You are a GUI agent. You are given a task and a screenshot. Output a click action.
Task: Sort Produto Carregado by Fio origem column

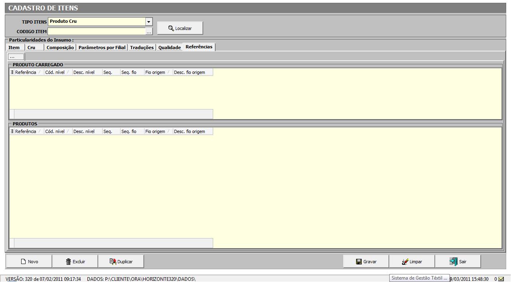[155, 72]
